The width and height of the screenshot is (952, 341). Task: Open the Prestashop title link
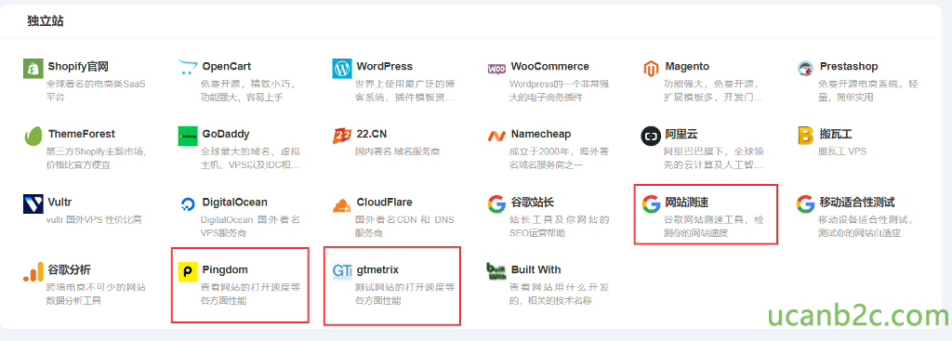pos(849,67)
